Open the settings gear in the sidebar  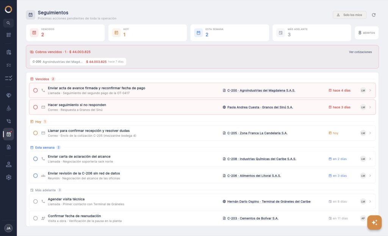click(x=8, y=177)
